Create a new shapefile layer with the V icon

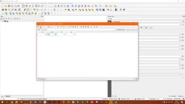click(x=9, y=10)
